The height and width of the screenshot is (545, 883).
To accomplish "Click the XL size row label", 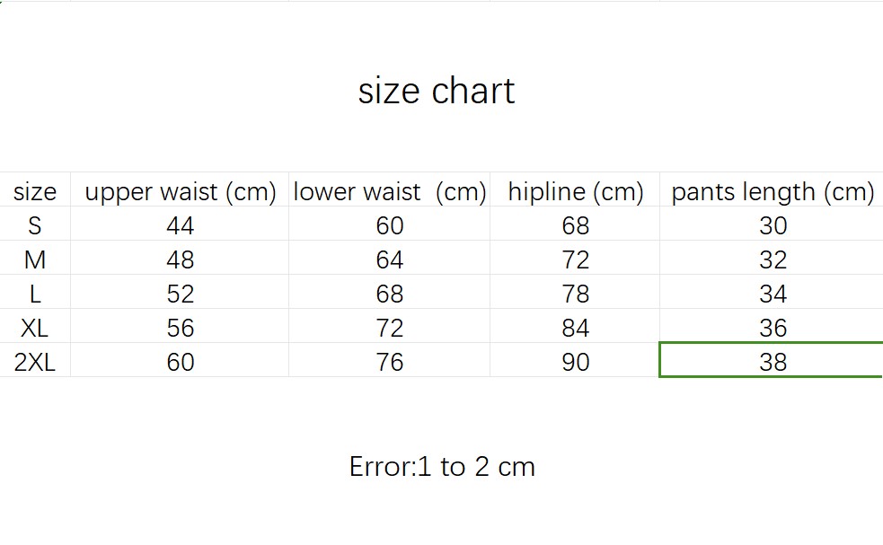I will coord(35,326).
